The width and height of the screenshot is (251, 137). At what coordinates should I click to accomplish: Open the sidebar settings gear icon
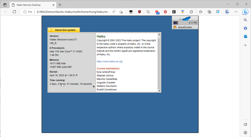245,133
